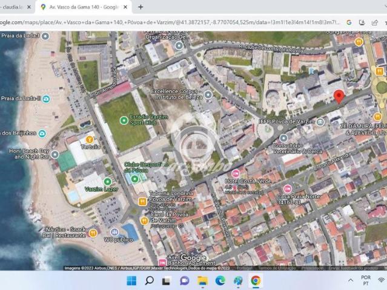Open the Teams chat taskbar icon
The image size is (387, 290).
click(184, 281)
